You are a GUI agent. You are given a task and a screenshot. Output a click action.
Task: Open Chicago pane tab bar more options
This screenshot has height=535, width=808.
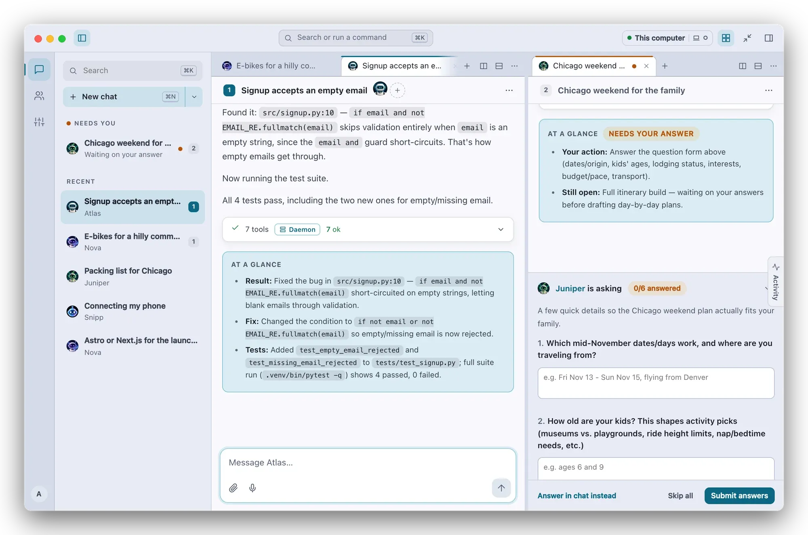click(774, 66)
